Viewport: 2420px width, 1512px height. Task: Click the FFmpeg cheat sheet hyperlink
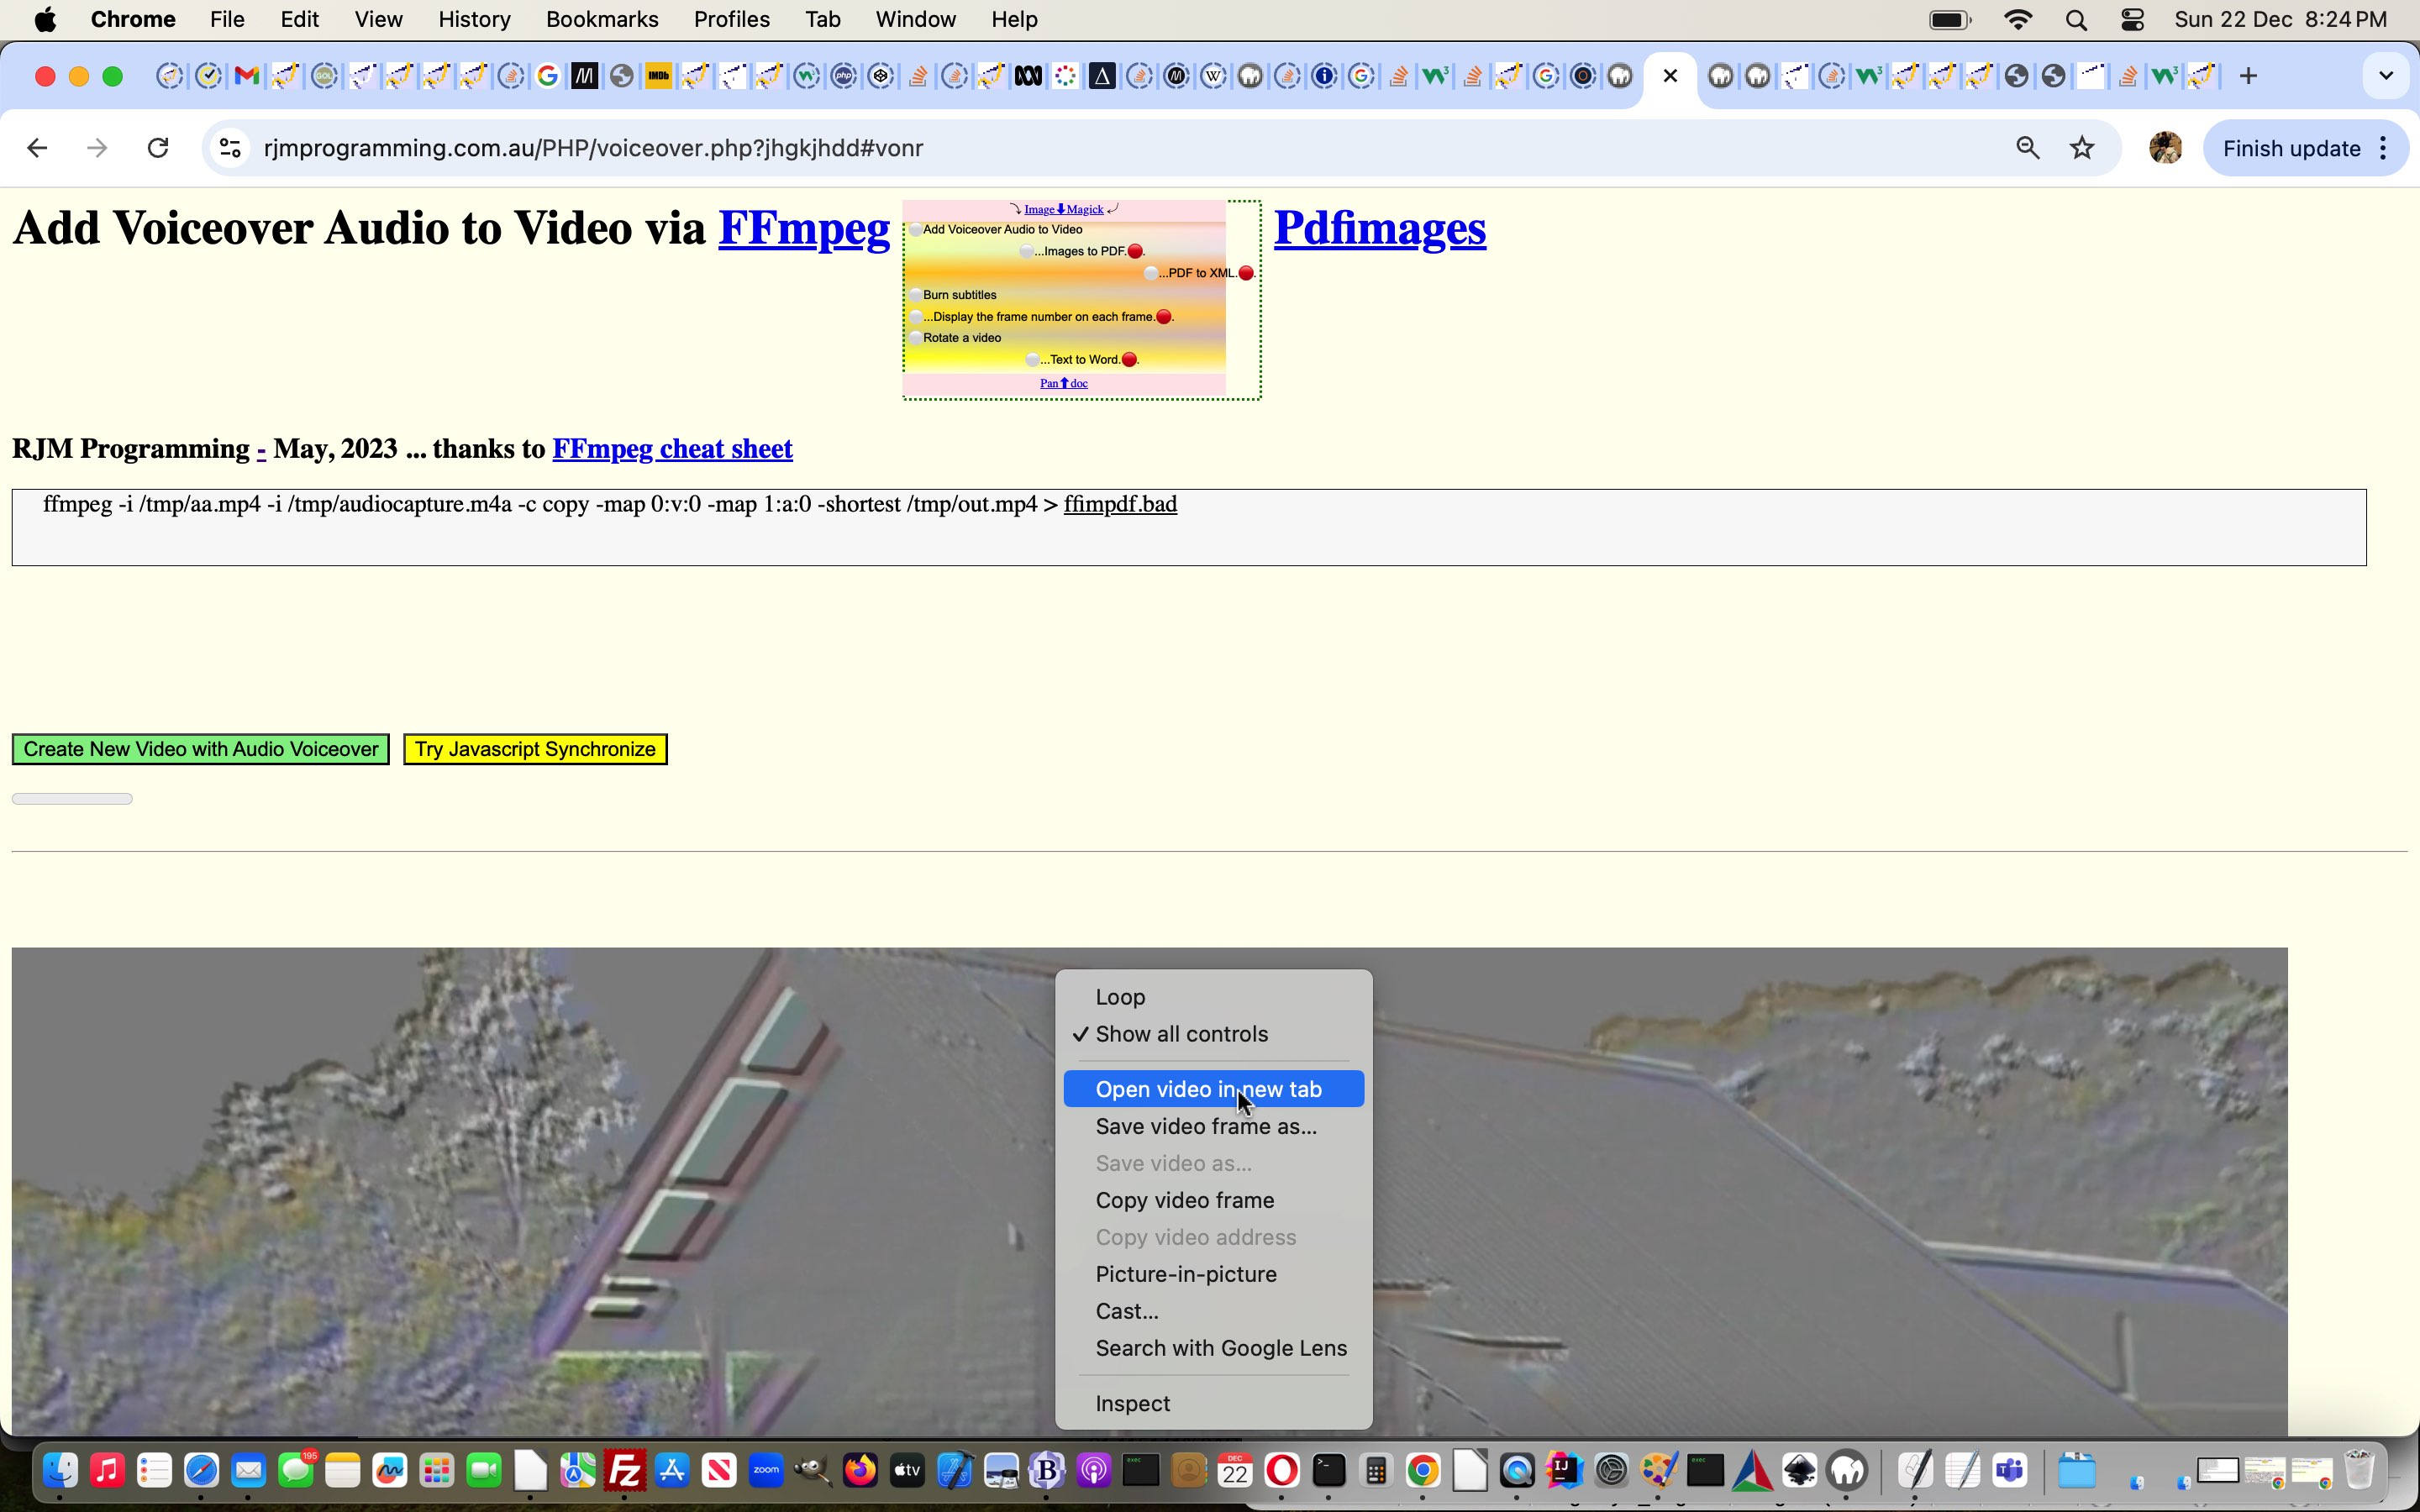(672, 449)
